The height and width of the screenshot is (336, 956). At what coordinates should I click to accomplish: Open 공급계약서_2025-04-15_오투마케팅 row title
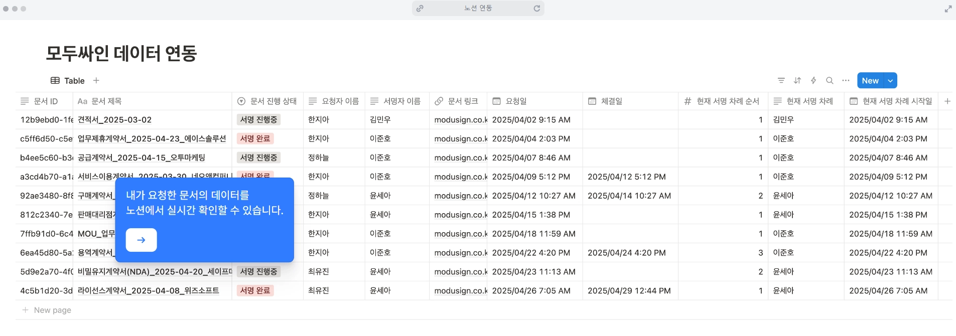142,158
